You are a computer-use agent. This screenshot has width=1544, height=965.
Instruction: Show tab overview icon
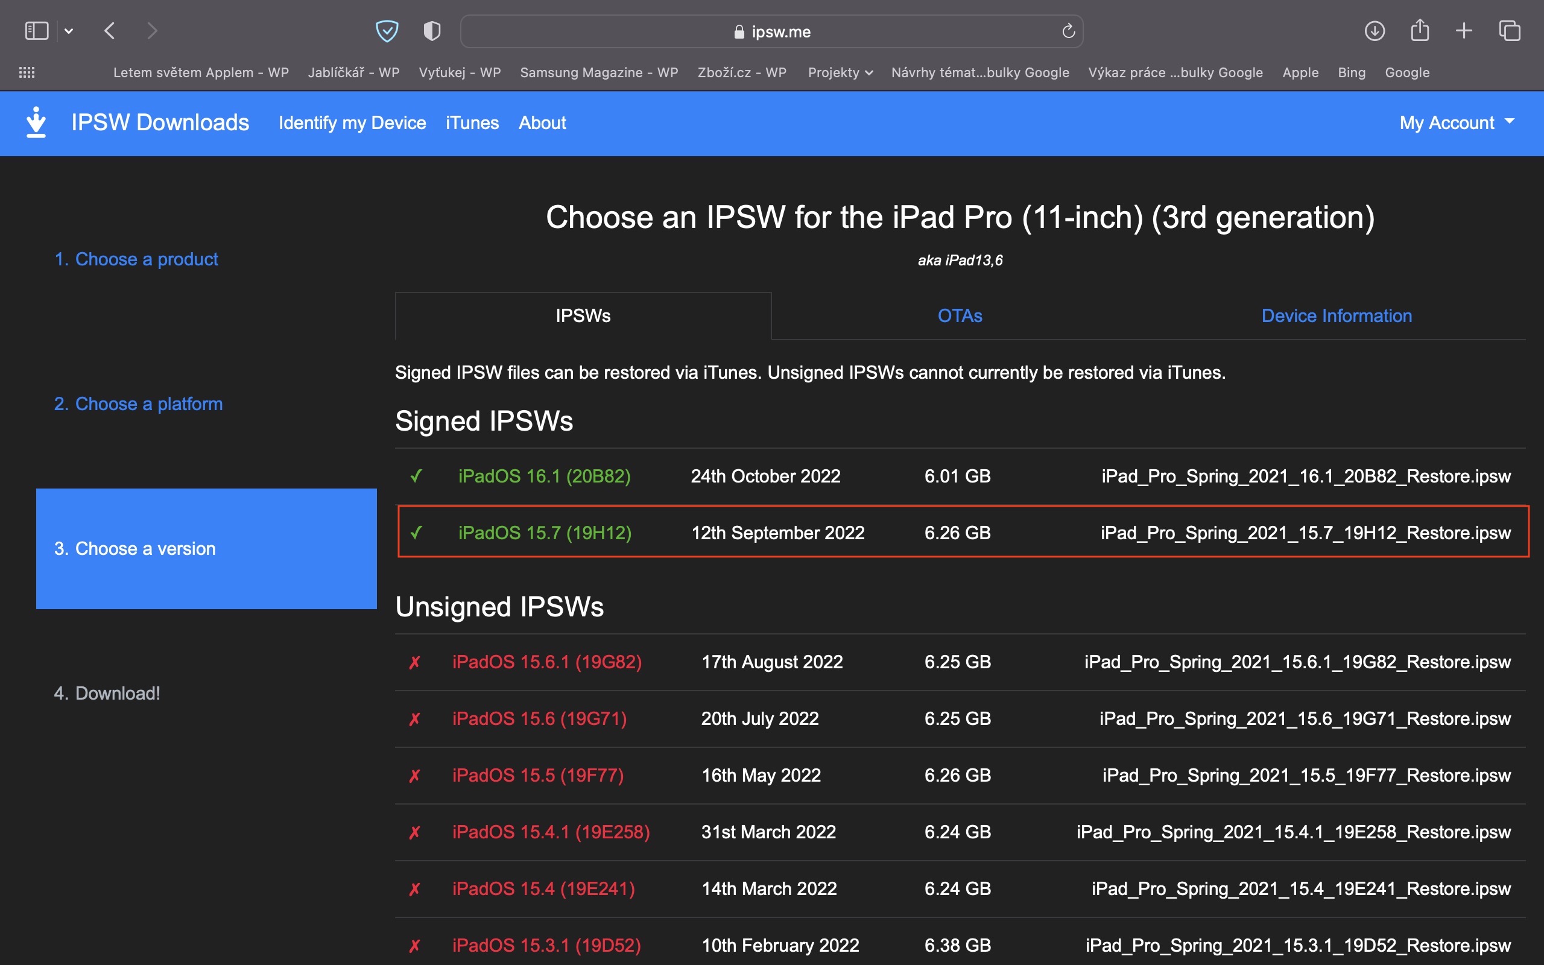tap(1510, 31)
